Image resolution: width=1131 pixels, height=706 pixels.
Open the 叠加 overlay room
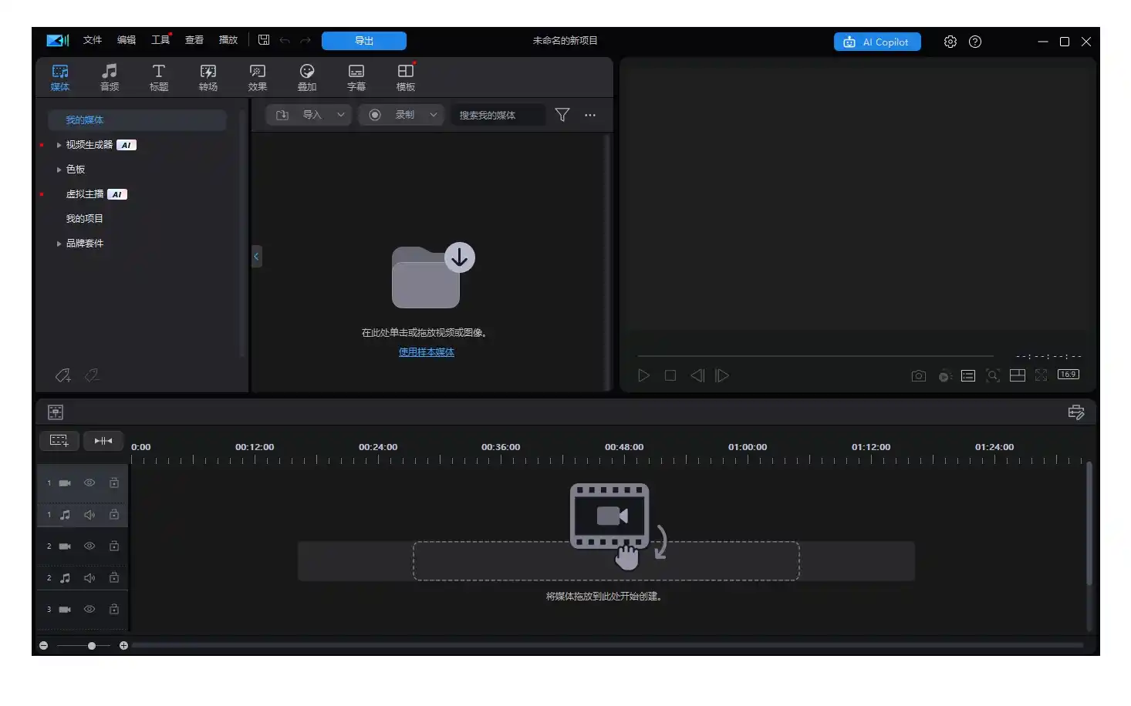tap(306, 77)
